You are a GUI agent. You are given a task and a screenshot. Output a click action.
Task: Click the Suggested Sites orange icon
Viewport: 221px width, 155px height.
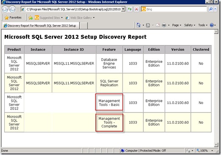37,17
